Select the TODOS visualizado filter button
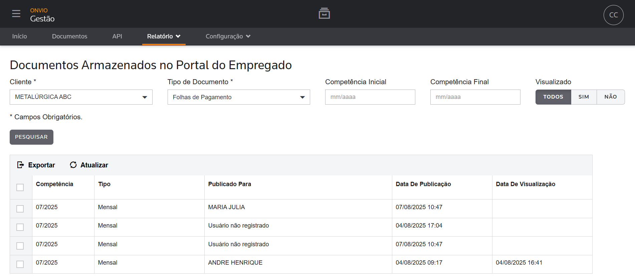635x276 pixels. tap(553, 97)
